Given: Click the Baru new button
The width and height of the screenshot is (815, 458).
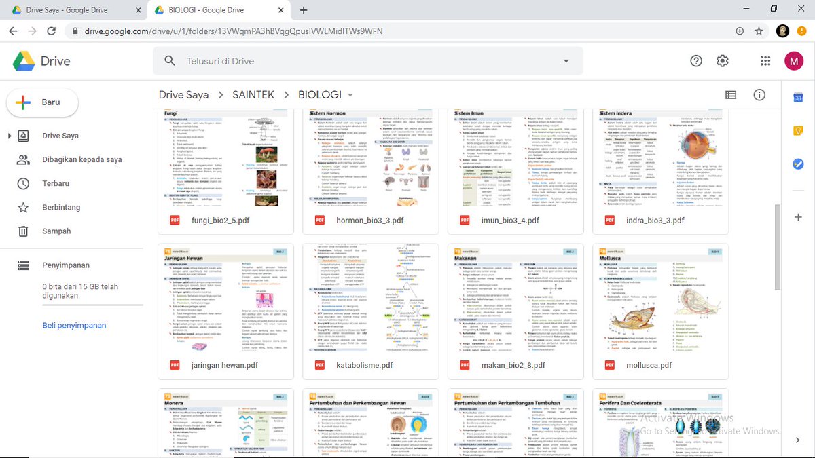Looking at the screenshot, I should [x=42, y=102].
